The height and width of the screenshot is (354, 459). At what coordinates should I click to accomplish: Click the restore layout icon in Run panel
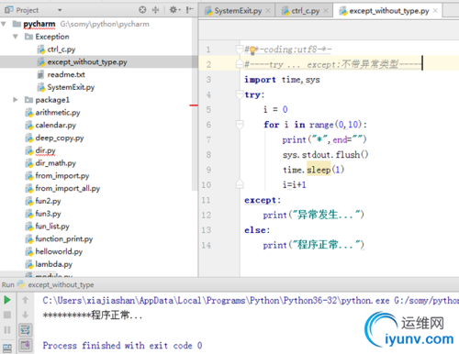pos(7,348)
